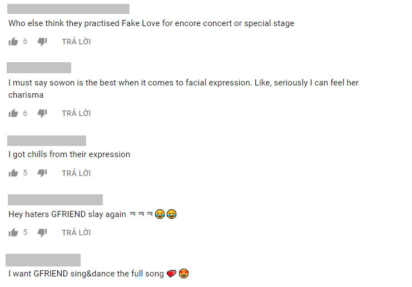
Task: Reply via TRẢ LỜI under haters comment
Action: tap(76, 233)
